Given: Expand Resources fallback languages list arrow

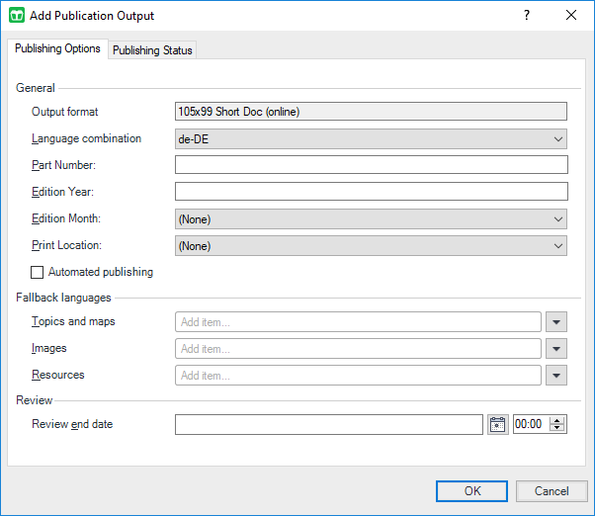Looking at the screenshot, I should coord(557,376).
